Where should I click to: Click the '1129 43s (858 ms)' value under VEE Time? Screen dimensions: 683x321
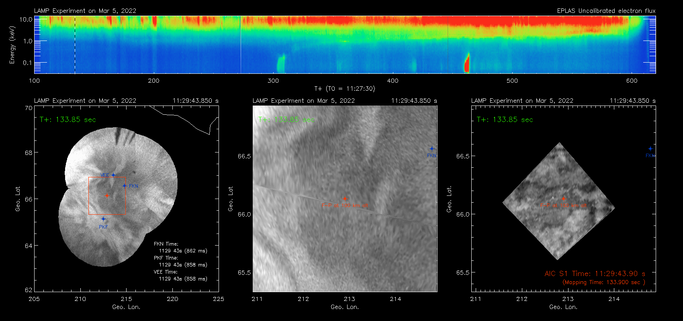point(183,279)
